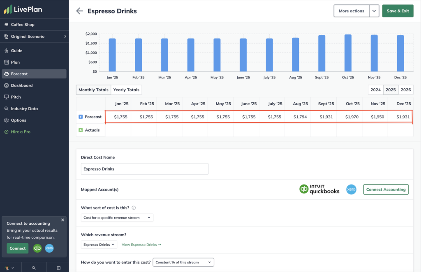The image size is (421, 272).
Task: Follow the View Espresso Drinks link
Action: point(141,244)
